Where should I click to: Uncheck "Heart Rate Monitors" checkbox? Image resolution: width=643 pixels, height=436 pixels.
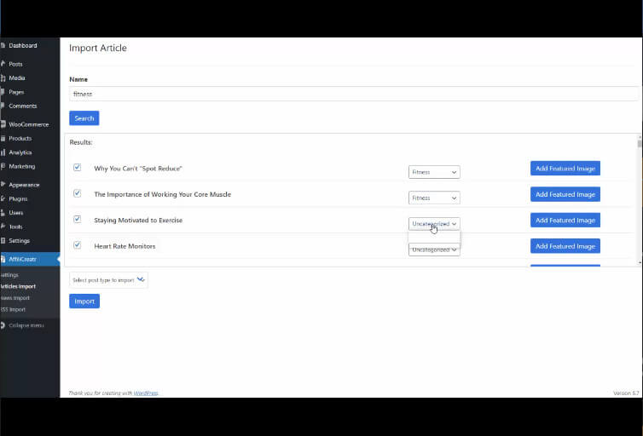[x=77, y=244]
